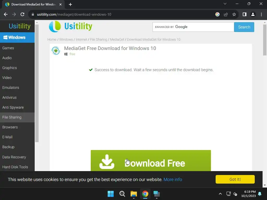Click the MediaGet app icon
Screen dimensions: 267x200
(x=56, y=51)
